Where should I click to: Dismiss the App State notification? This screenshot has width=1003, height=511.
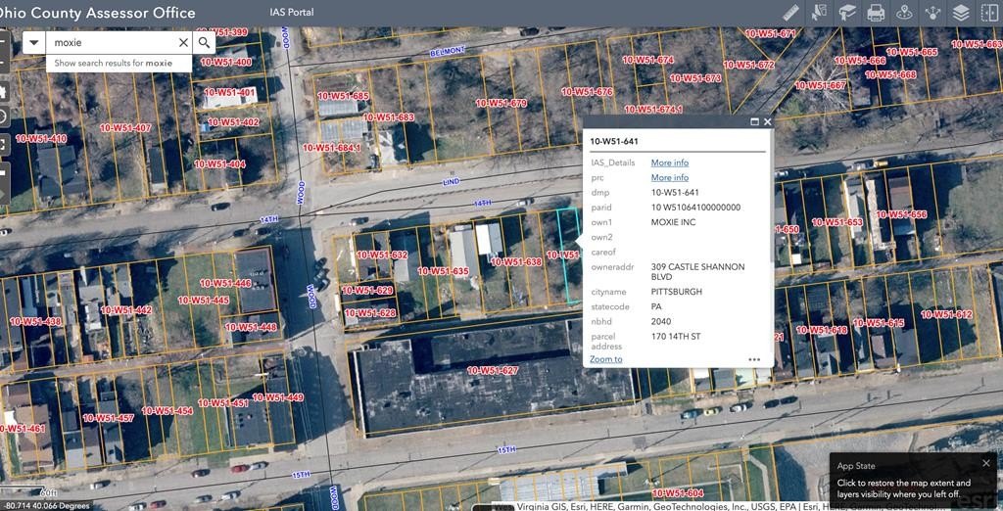[986, 463]
